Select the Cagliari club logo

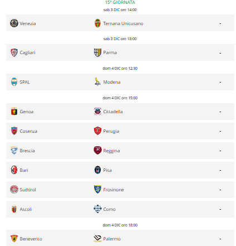tap(14, 52)
